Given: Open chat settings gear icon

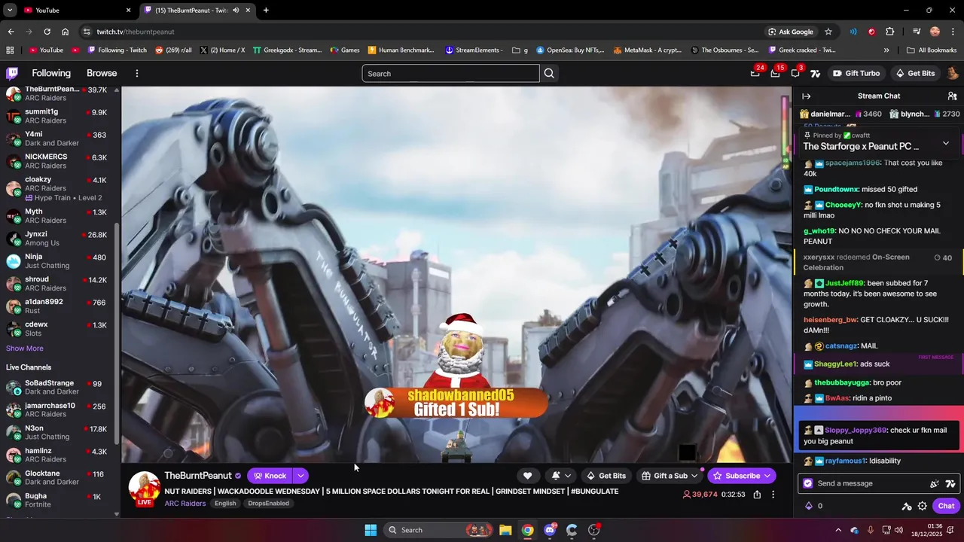Looking at the screenshot, I should pyautogui.click(x=922, y=506).
